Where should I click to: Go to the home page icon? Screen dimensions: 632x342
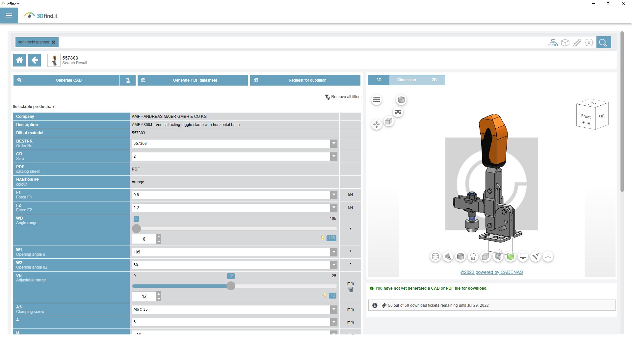click(x=19, y=60)
